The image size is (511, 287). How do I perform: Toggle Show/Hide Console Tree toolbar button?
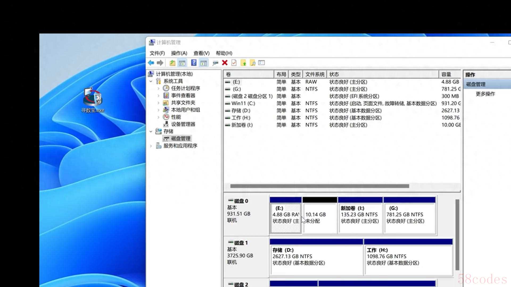click(182, 63)
